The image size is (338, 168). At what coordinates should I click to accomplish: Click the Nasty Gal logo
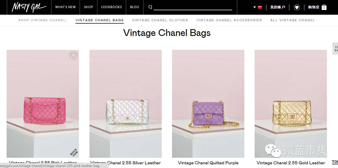[x=29, y=7]
